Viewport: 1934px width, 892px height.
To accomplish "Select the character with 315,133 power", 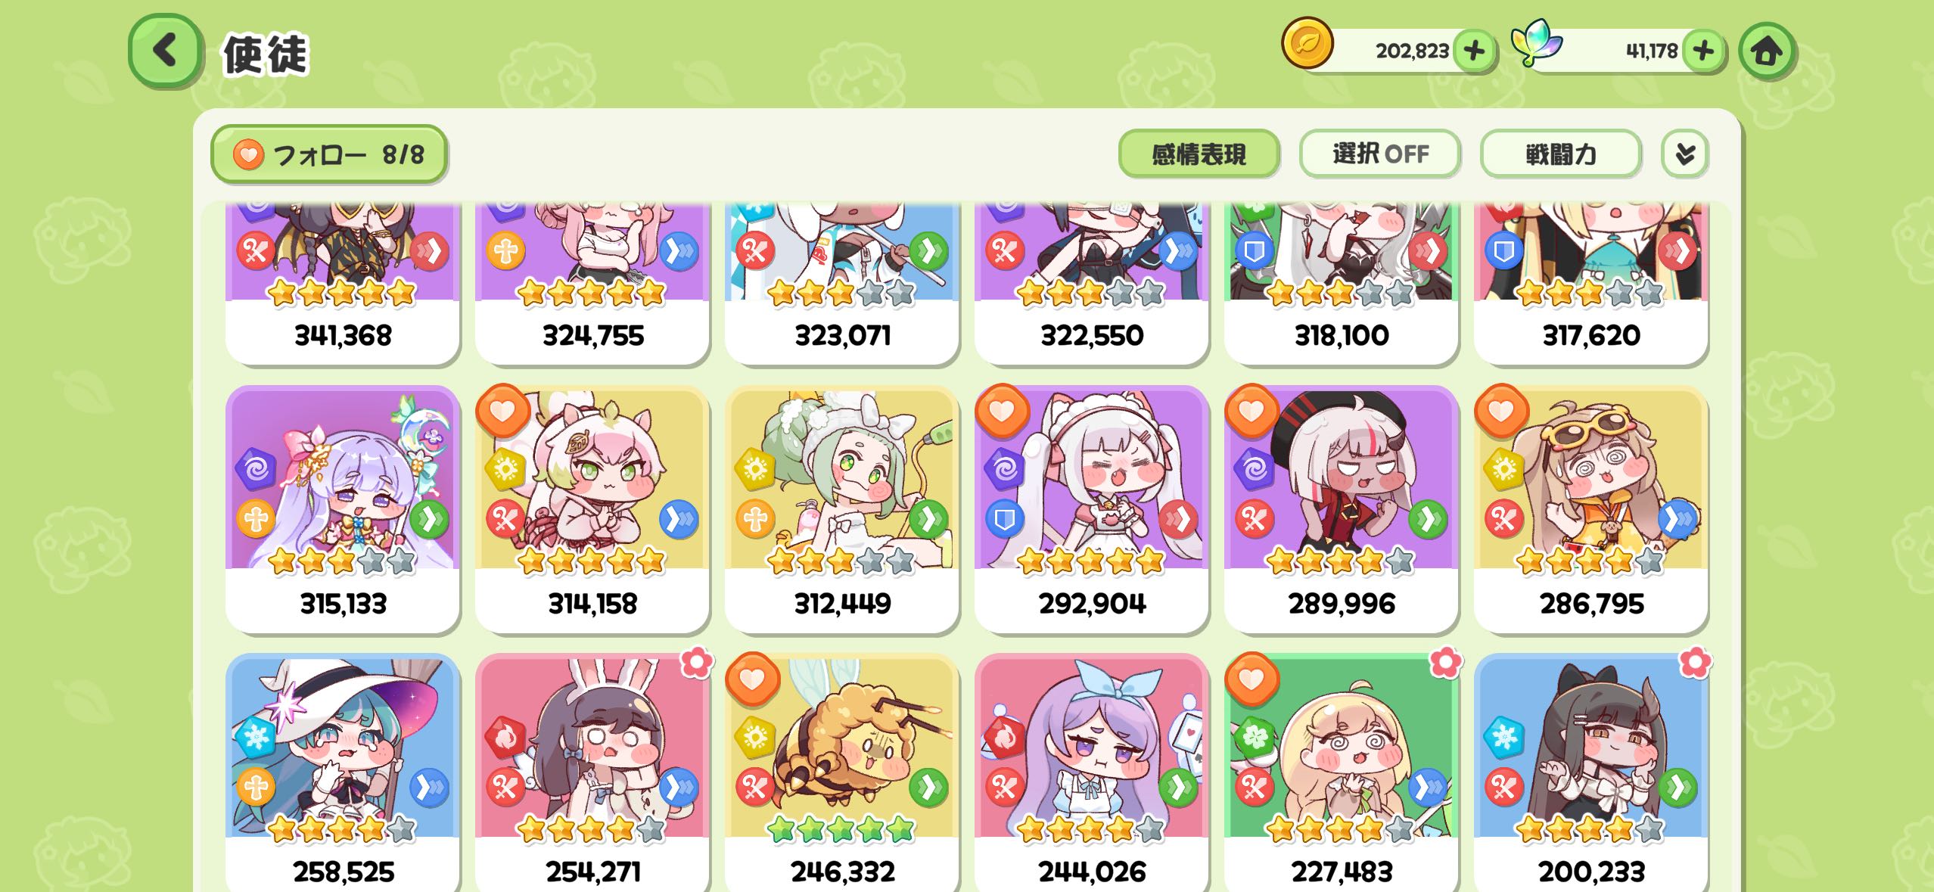I will [x=343, y=509].
